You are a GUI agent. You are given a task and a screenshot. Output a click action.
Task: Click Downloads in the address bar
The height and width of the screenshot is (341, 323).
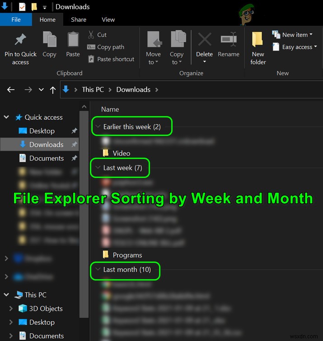click(133, 89)
